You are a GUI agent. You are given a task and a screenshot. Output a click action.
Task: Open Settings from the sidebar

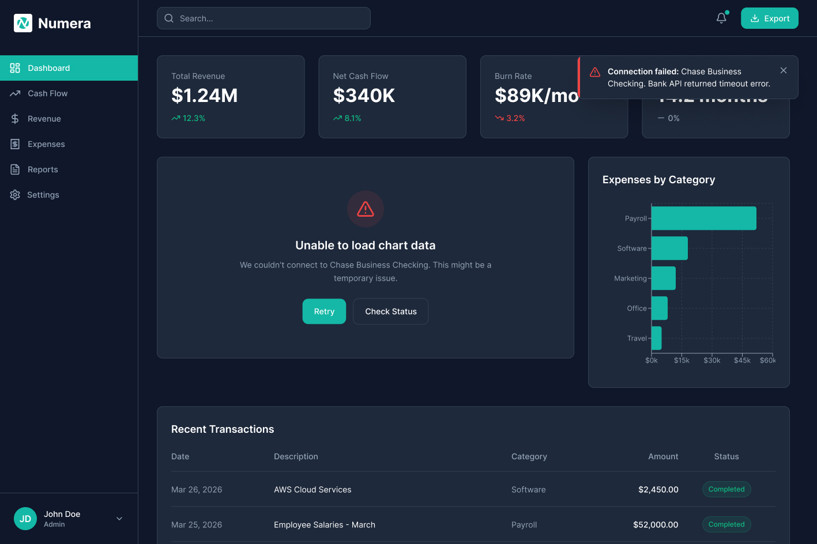69,195
